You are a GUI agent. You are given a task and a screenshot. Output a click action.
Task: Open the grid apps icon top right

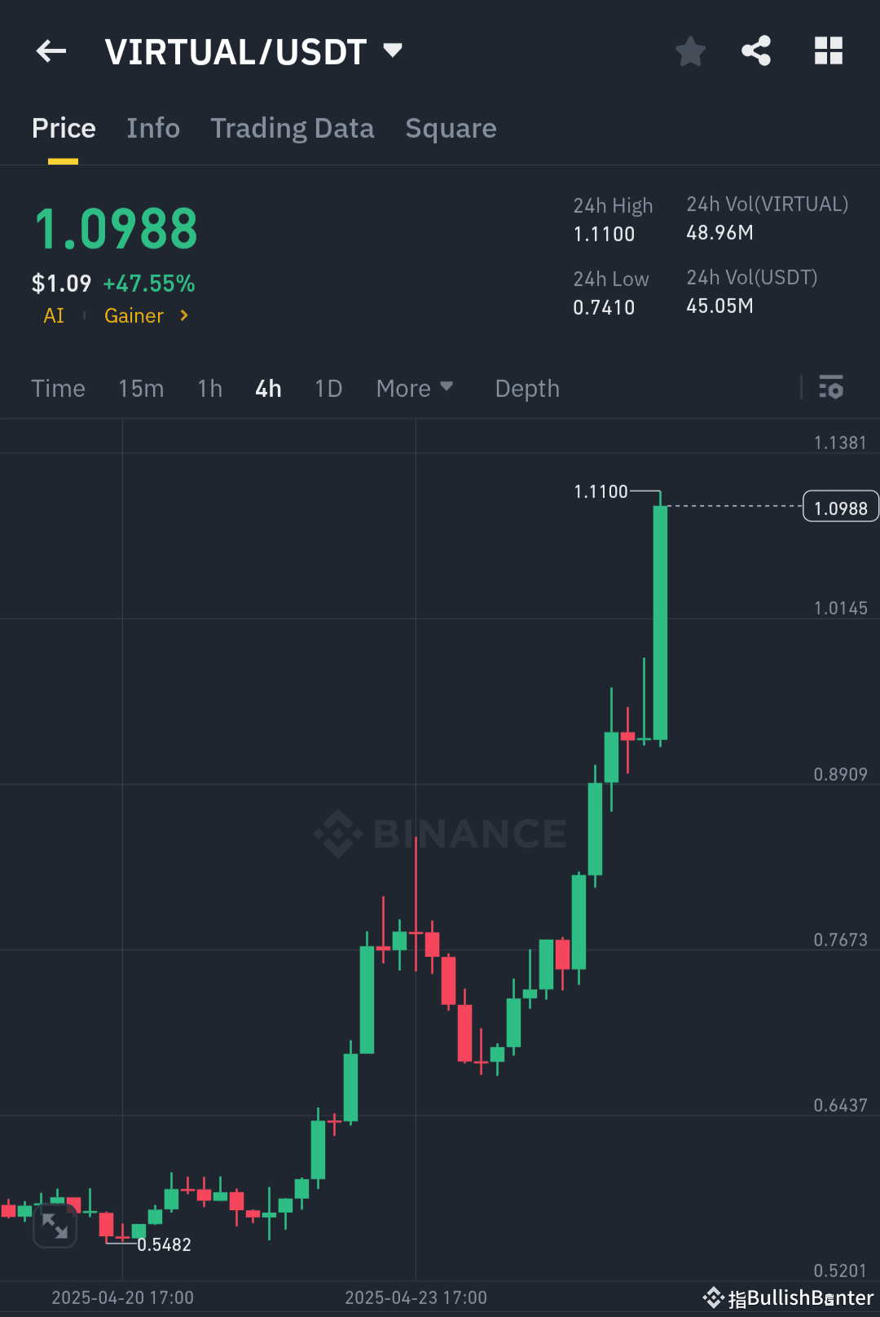click(x=829, y=51)
